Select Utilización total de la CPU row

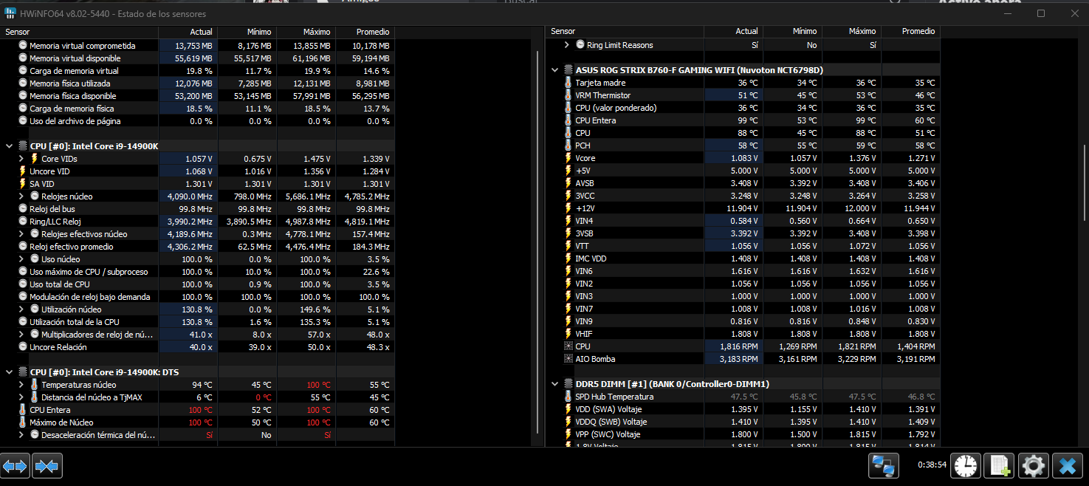point(198,322)
